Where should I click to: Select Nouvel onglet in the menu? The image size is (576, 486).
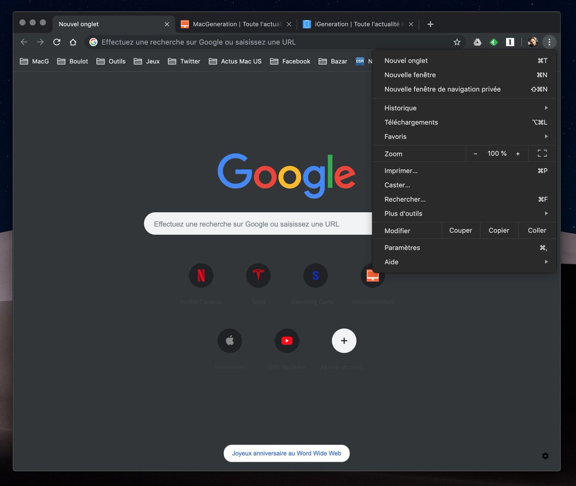coord(464,61)
